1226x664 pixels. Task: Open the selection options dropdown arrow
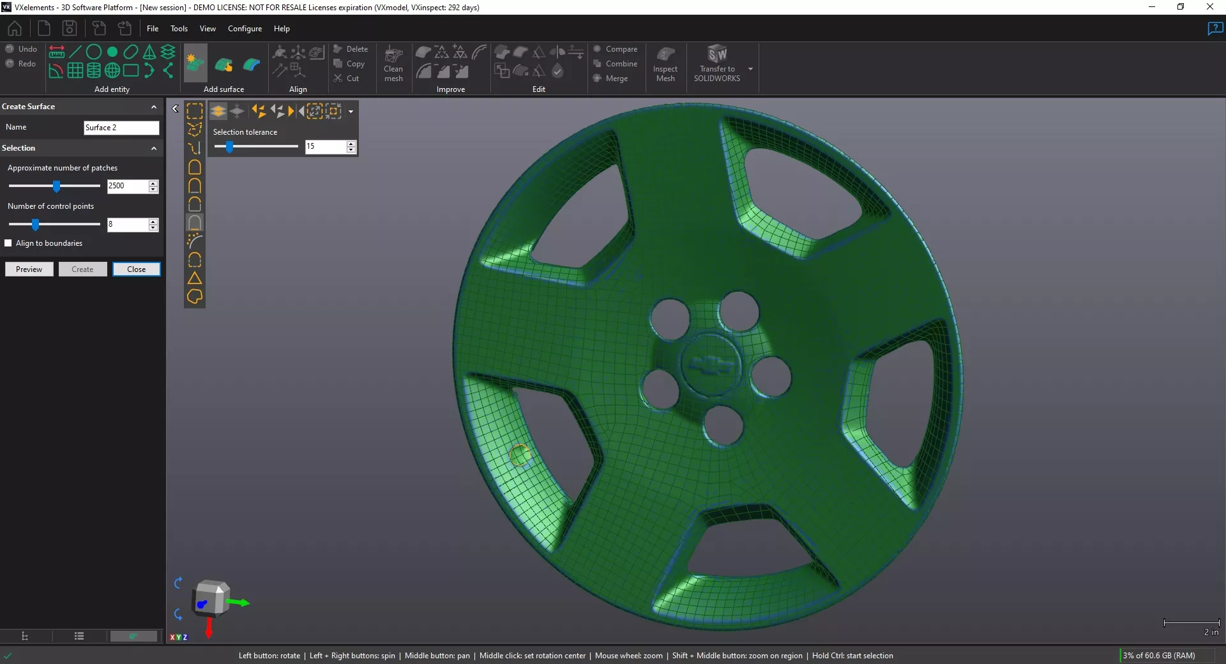coord(350,112)
